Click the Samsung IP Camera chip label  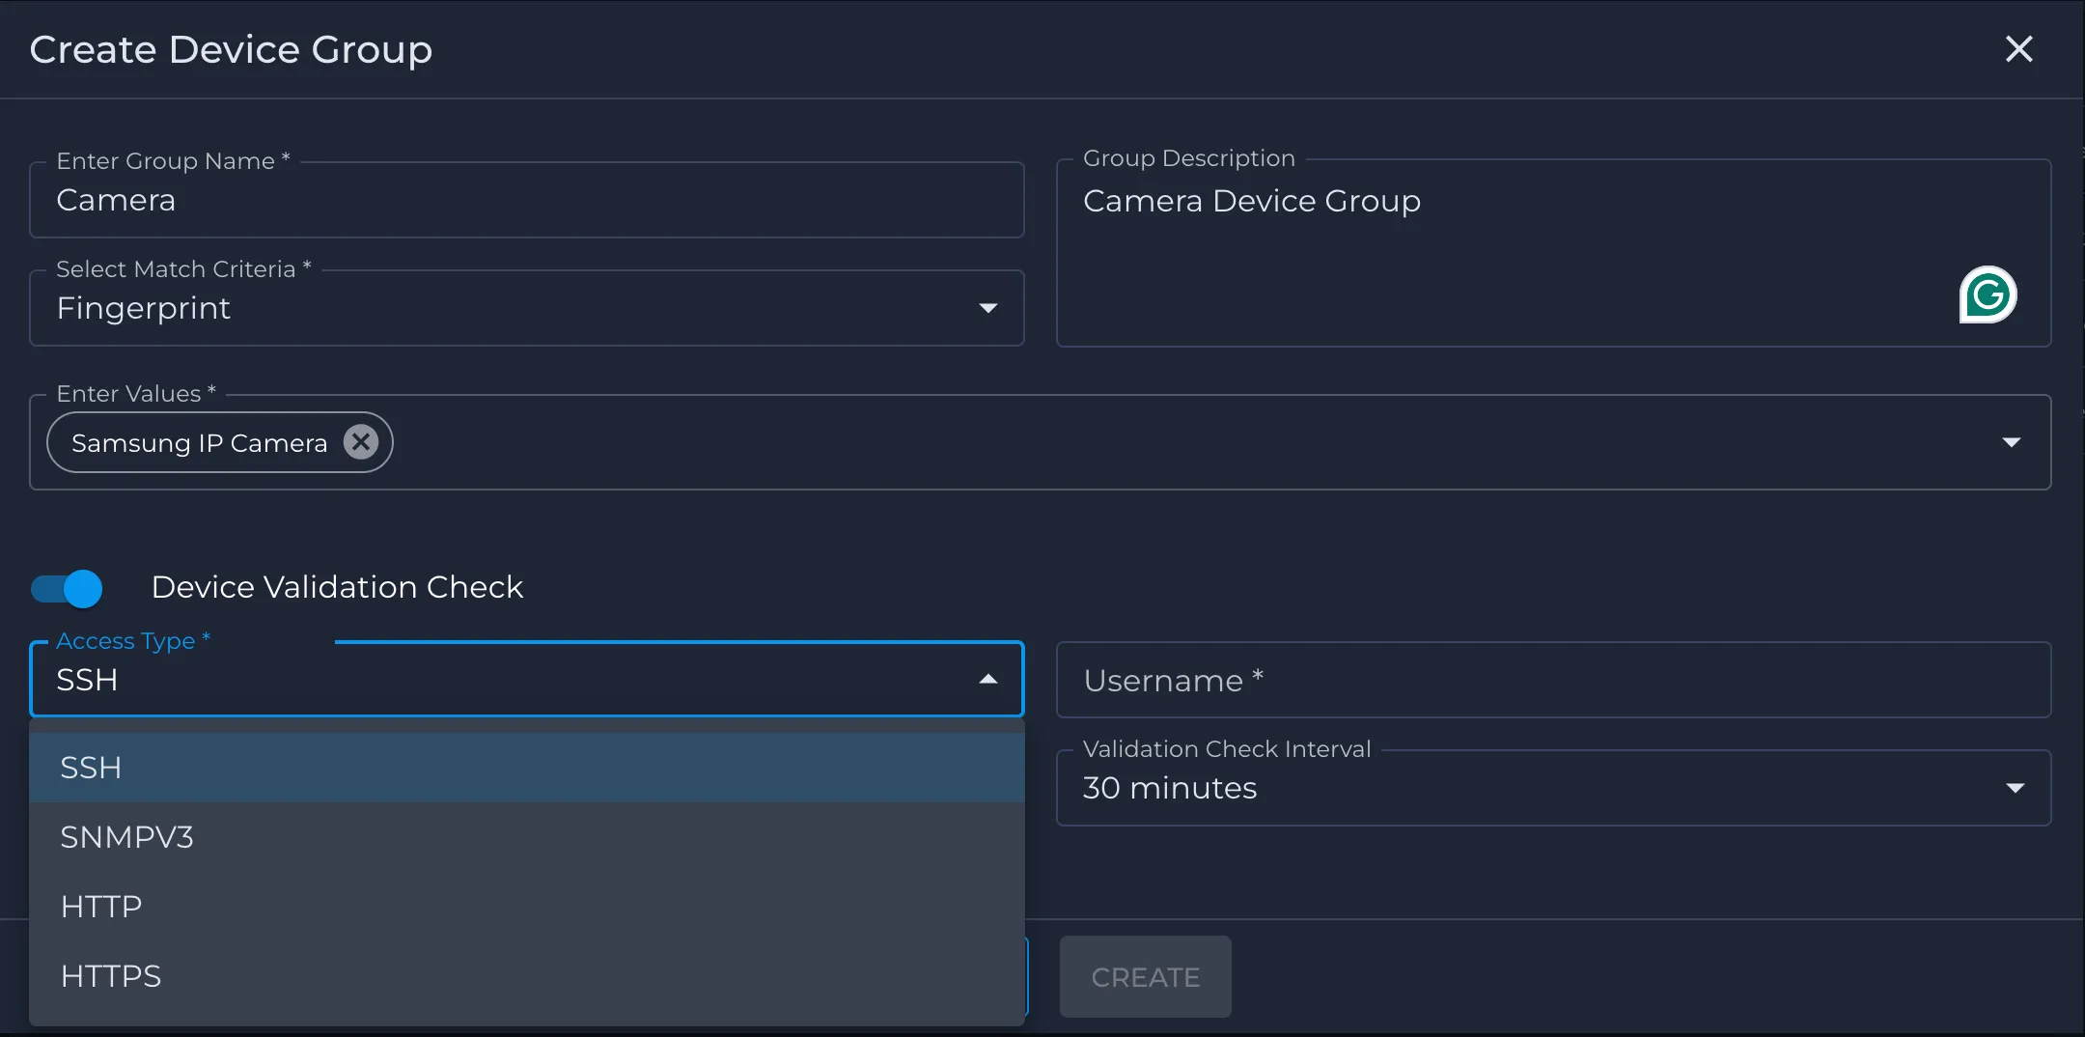[x=200, y=443]
